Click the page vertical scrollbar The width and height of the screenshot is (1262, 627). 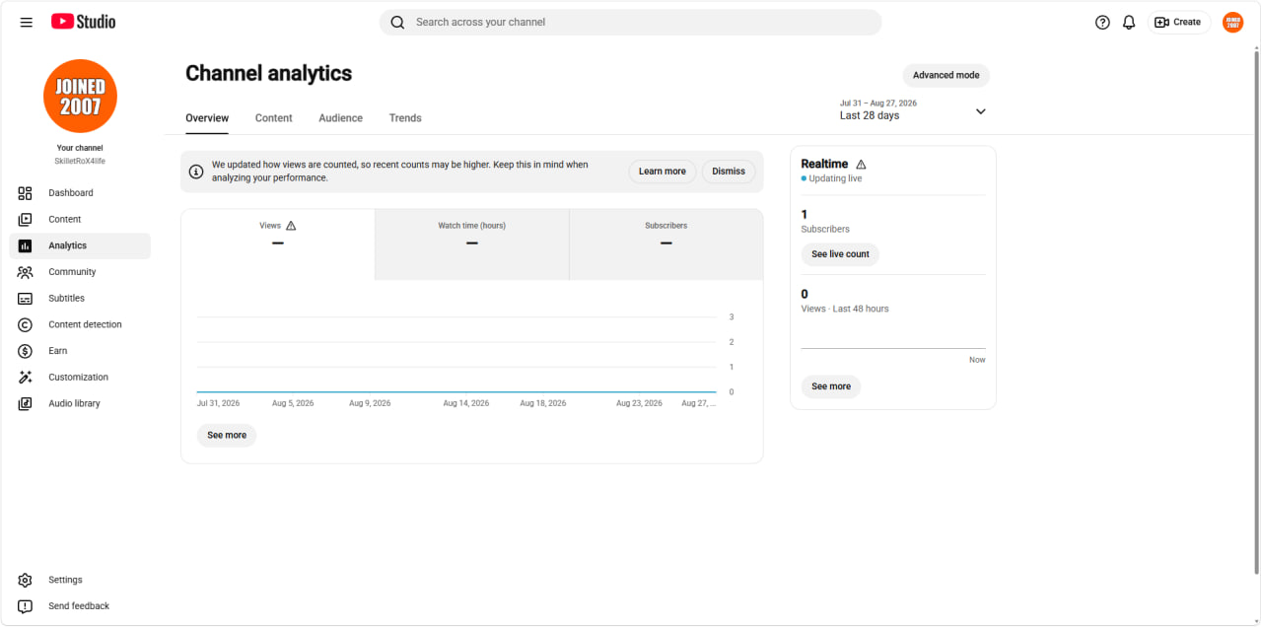[x=1255, y=313]
